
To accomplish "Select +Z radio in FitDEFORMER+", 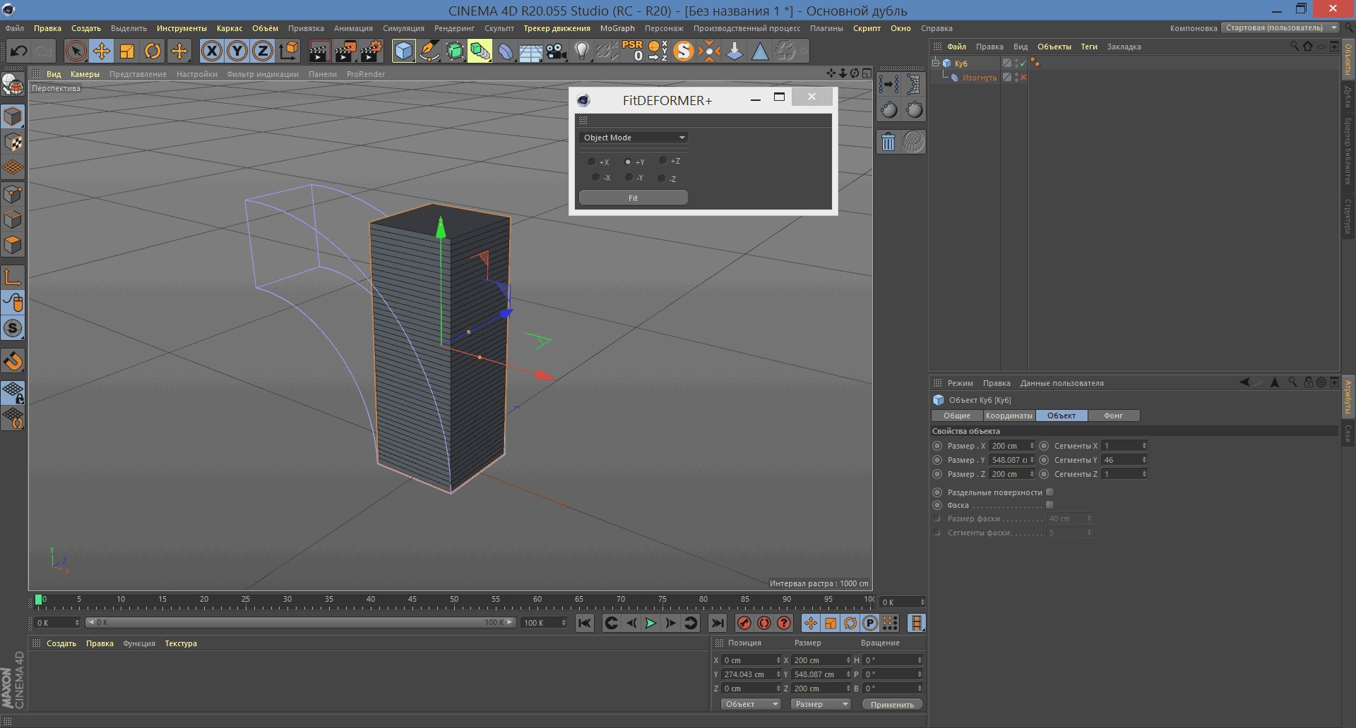I will (663, 161).
